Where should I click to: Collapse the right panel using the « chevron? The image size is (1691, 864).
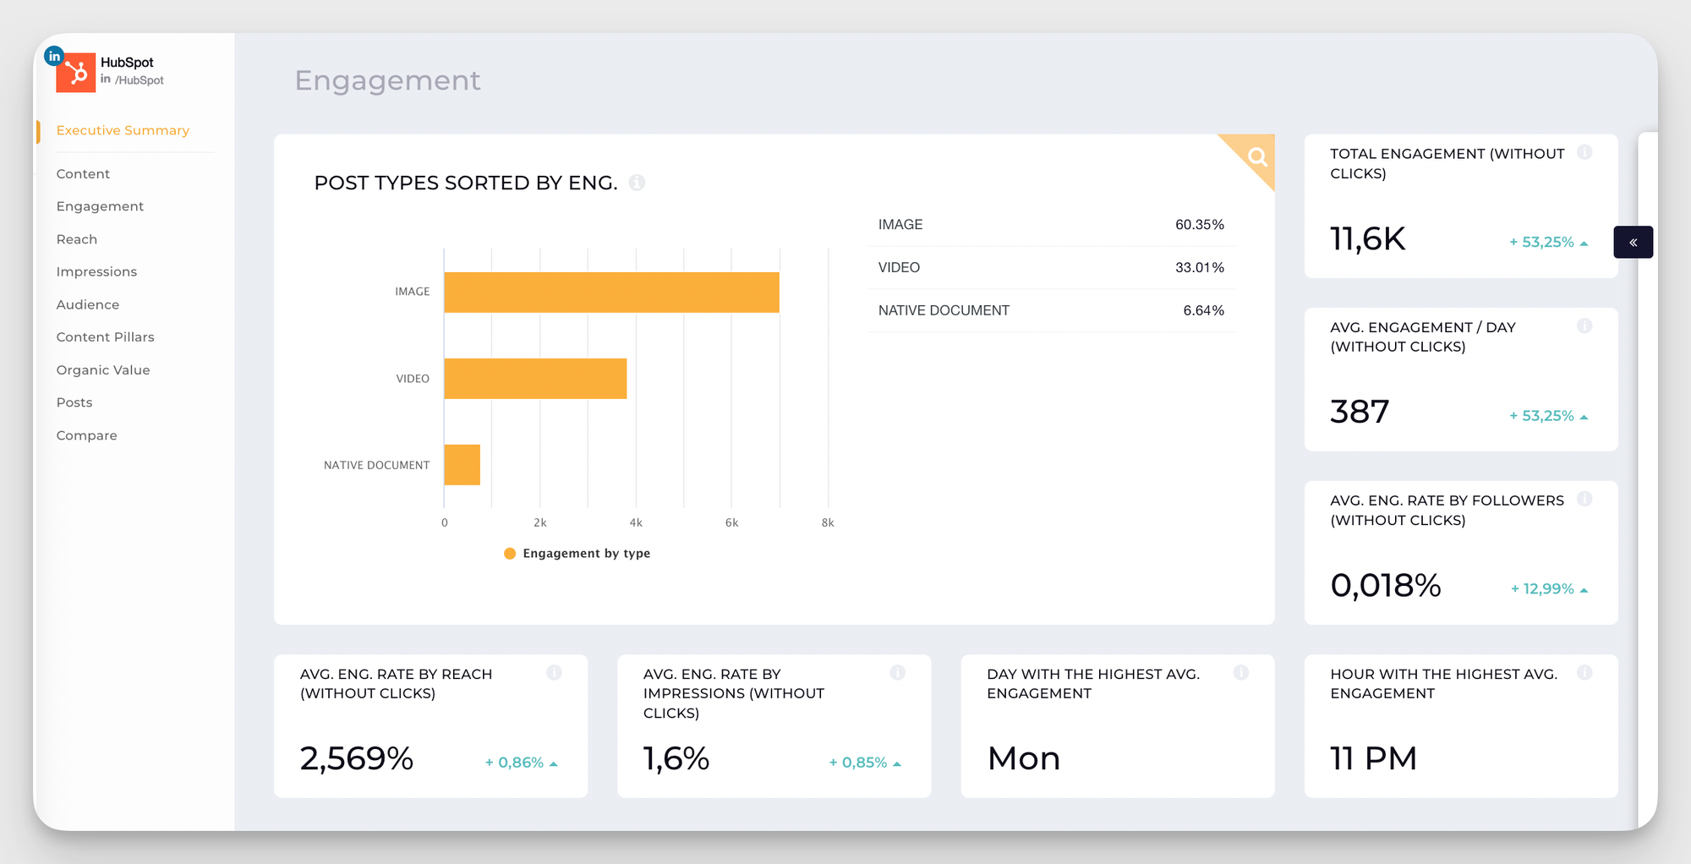(1633, 242)
